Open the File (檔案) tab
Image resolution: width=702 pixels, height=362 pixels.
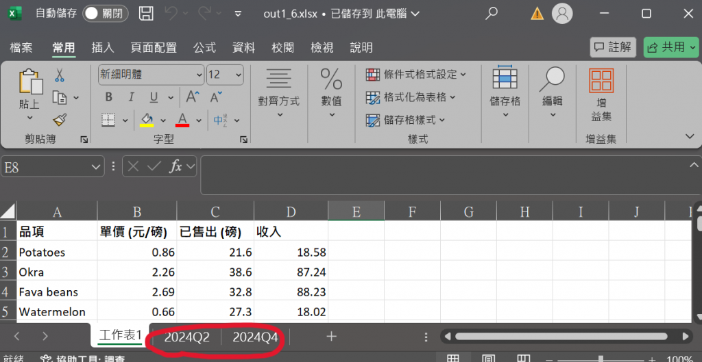click(21, 47)
